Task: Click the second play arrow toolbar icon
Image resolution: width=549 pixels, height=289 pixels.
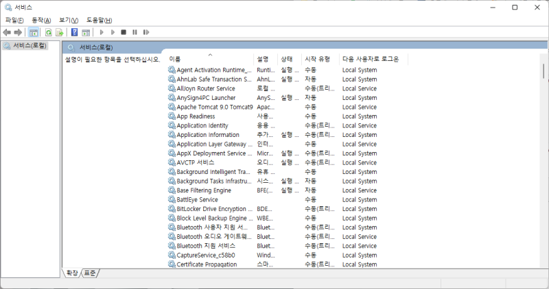Action: point(113,32)
